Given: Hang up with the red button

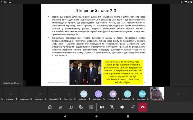Looking at the screenshot, I should [x=142, y=107].
